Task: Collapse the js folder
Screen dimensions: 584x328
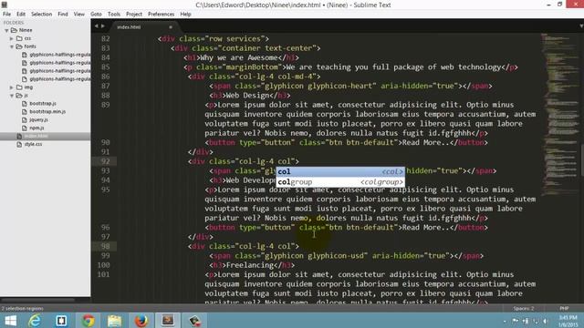Action: (x=12, y=96)
